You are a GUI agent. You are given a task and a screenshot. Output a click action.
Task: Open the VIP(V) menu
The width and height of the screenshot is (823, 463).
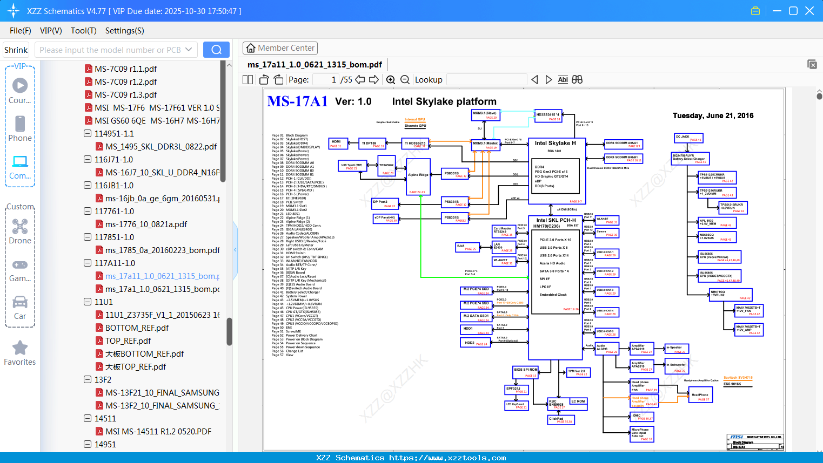pos(51,31)
